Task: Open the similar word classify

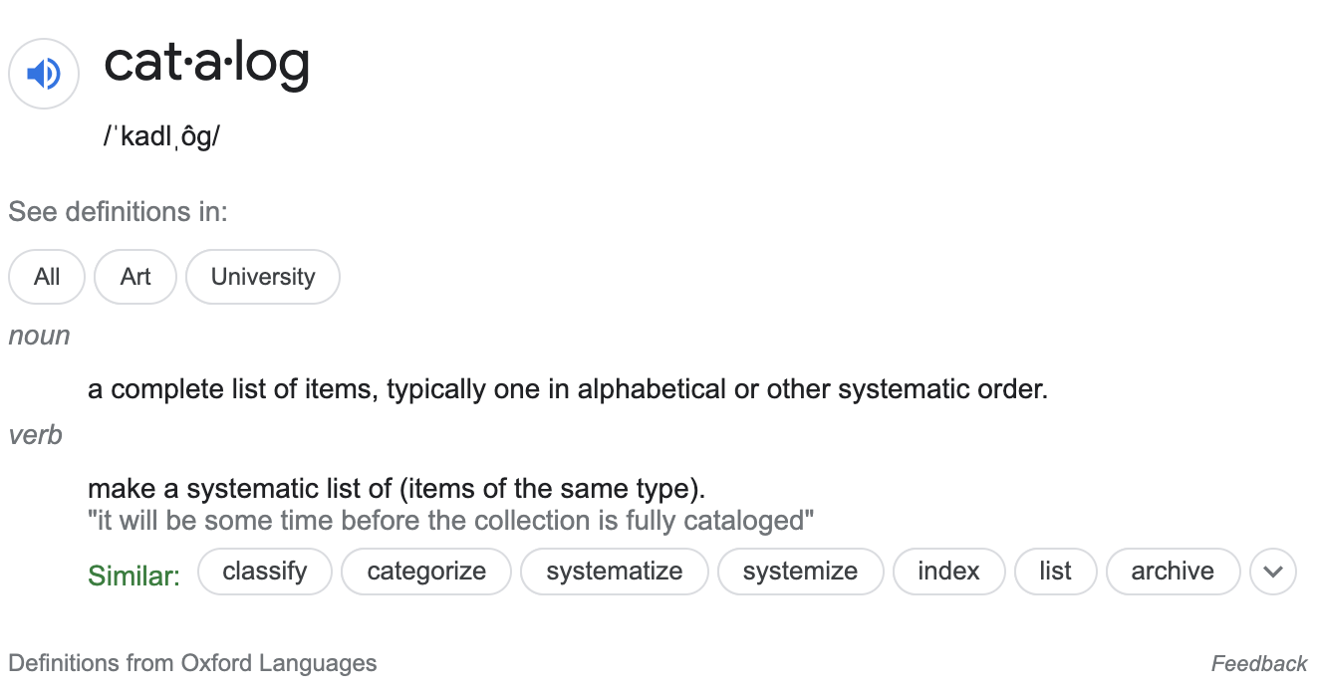Action: 265,572
